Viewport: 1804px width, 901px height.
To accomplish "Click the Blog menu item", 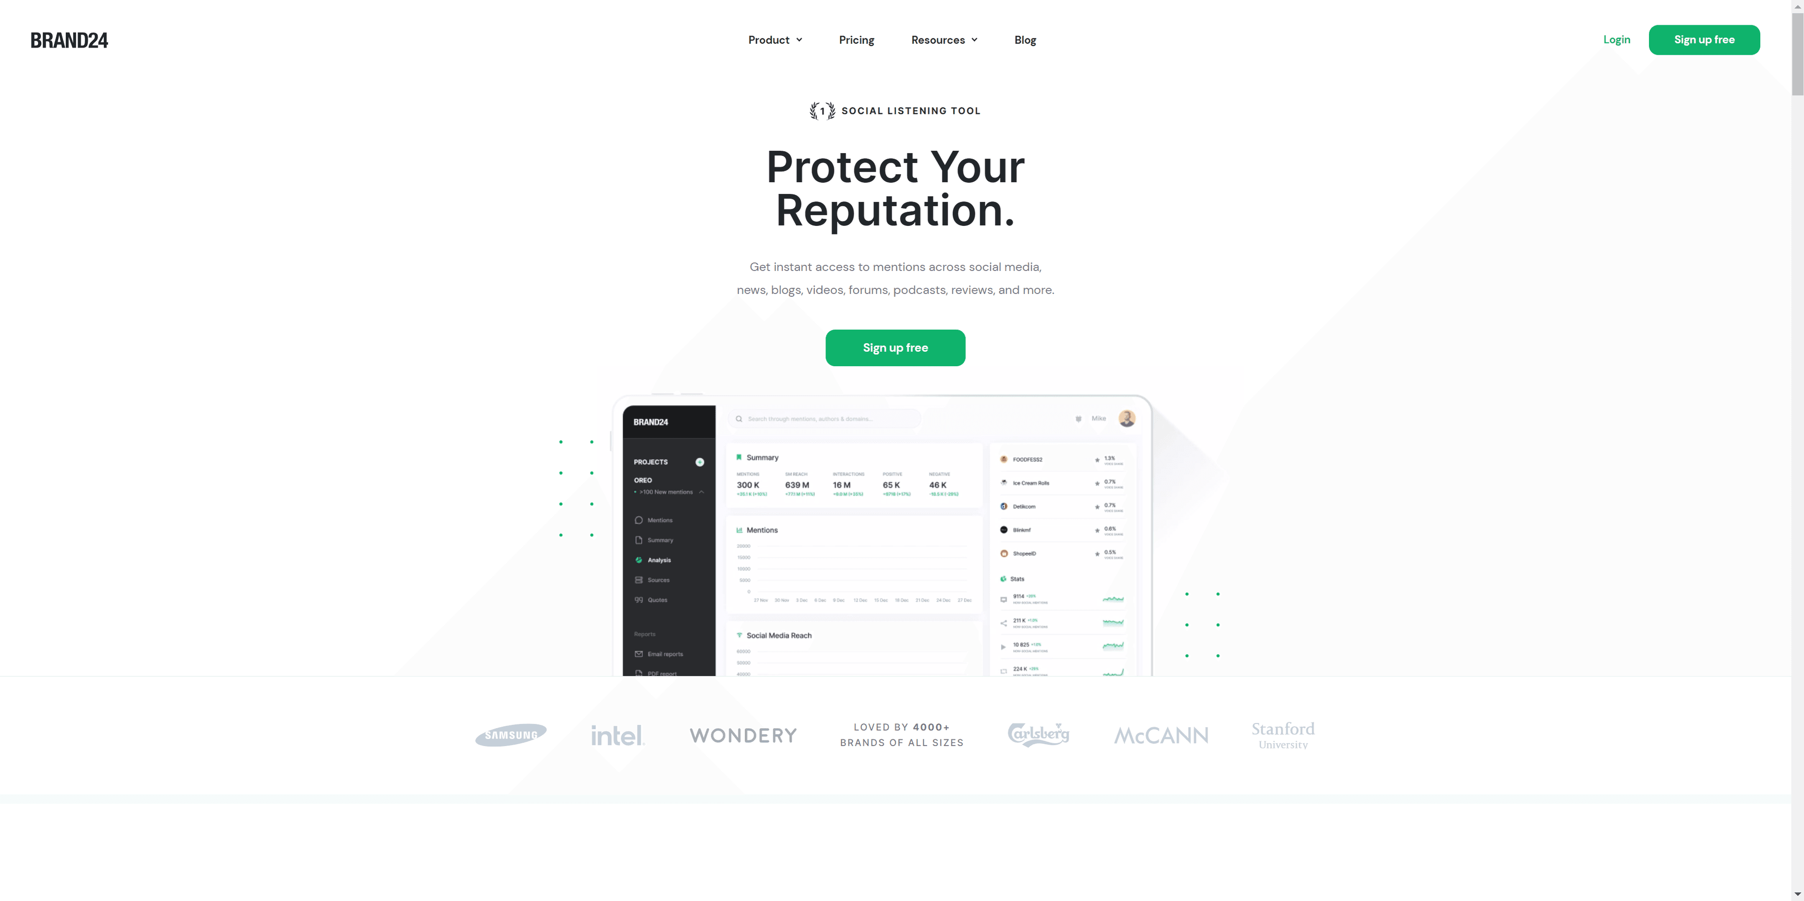I will pos(1024,39).
